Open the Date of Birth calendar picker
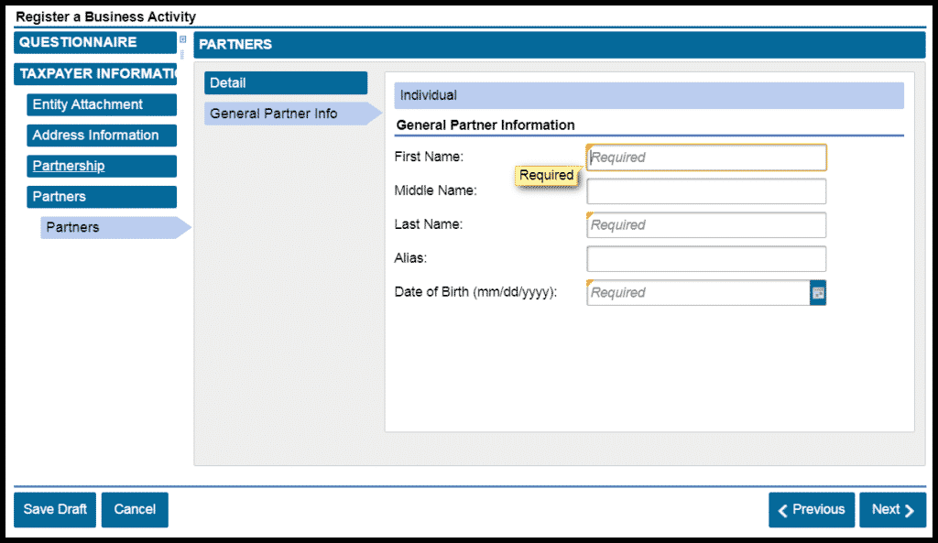 pos(818,293)
